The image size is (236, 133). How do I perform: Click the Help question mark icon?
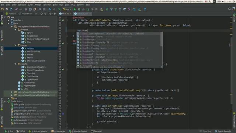point(145,9)
